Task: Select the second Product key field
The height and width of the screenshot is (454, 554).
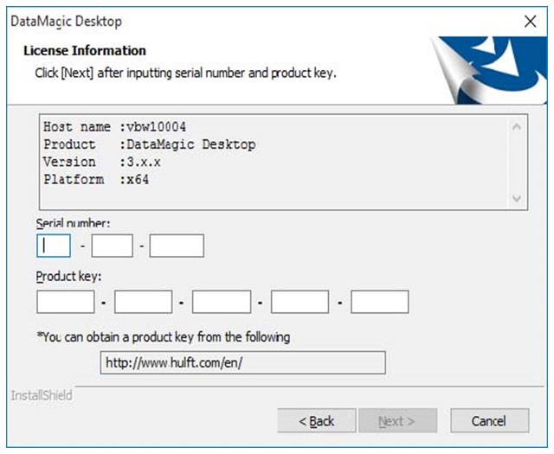Action: tap(144, 302)
